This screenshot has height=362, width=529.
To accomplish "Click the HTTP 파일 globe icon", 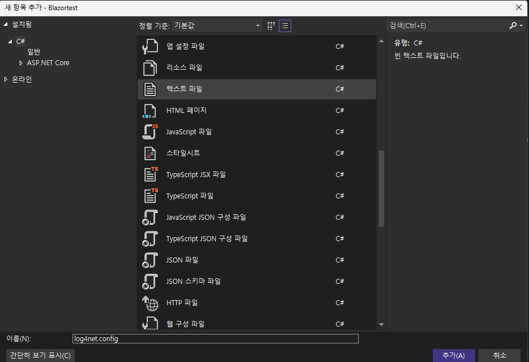I will click(150, 303).
